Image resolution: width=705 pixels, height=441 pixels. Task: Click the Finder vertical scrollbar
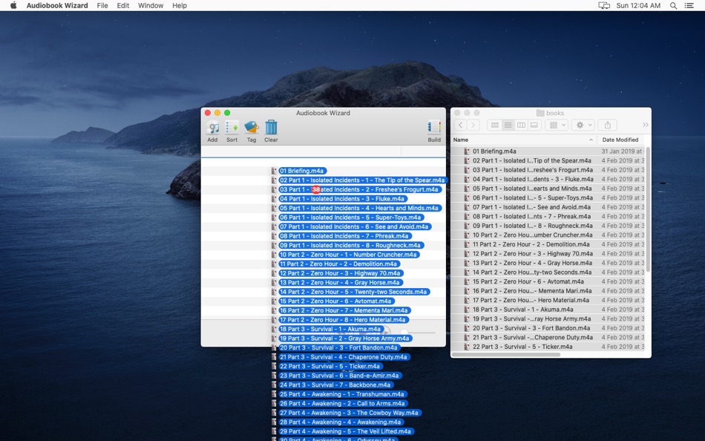pos(648,209)
